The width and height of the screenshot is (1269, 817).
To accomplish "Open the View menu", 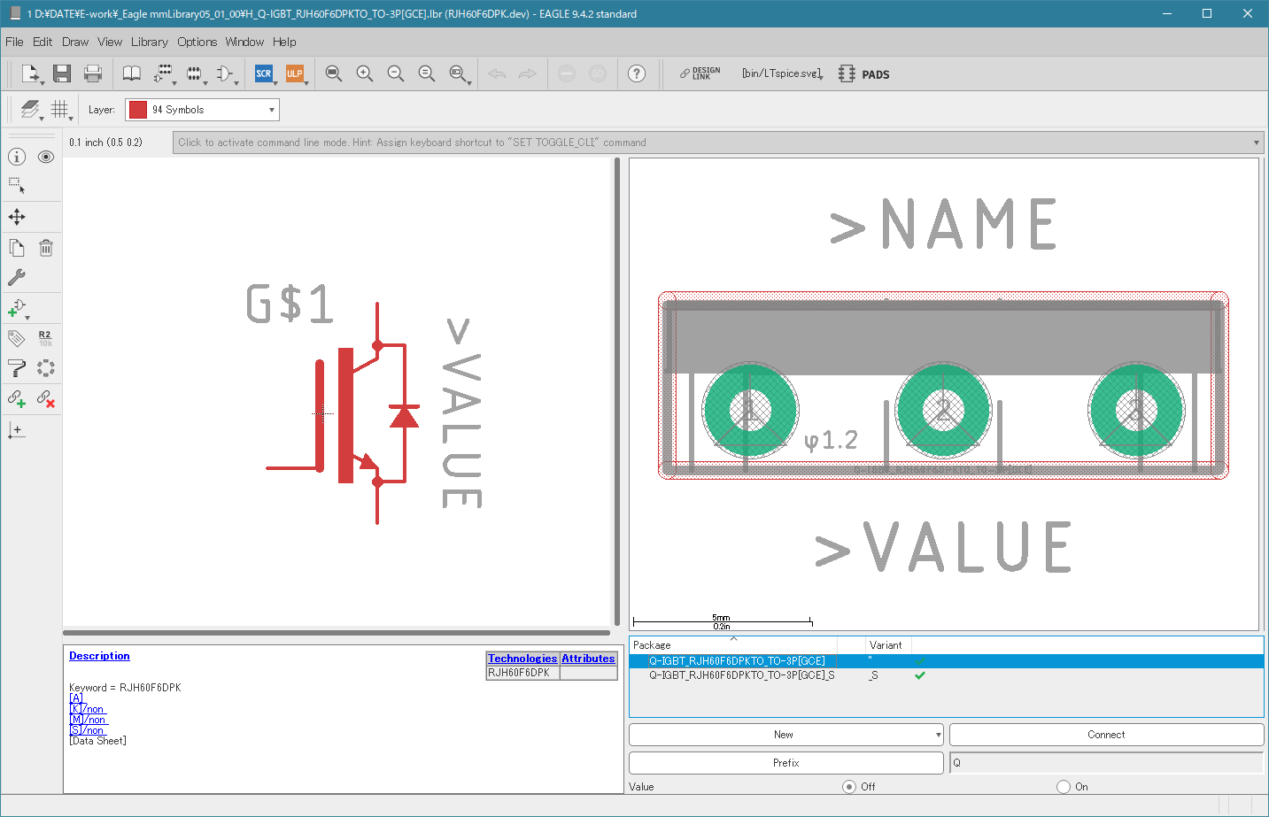I will [110, 42].
